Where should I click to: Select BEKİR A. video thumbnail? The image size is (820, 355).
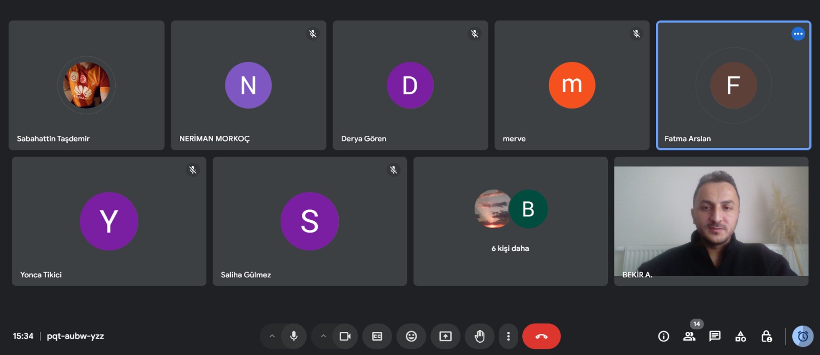pos(711,221)
